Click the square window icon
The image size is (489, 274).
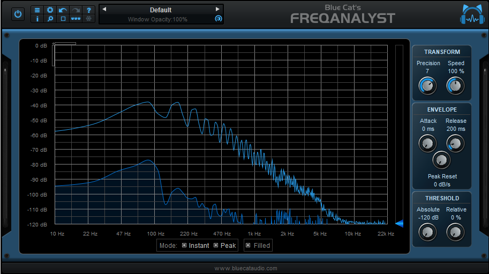[63, 19]
